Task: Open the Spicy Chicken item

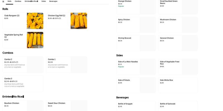Action: 136,25
